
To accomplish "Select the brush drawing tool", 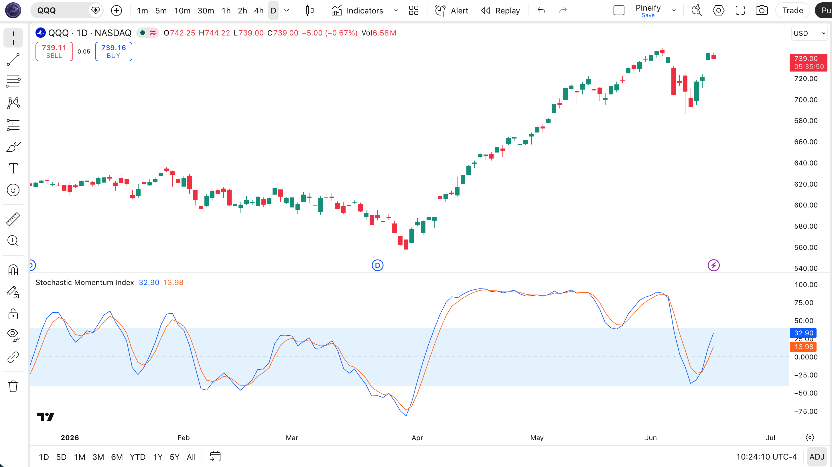I will pyautogui.click(x=13, y=147).
